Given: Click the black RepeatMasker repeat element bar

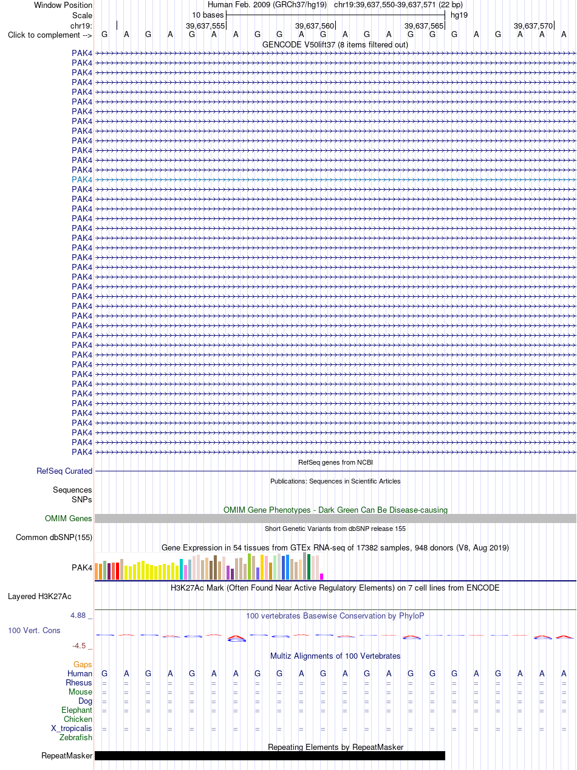Looking at the screenshot, I should coord(270,755).
